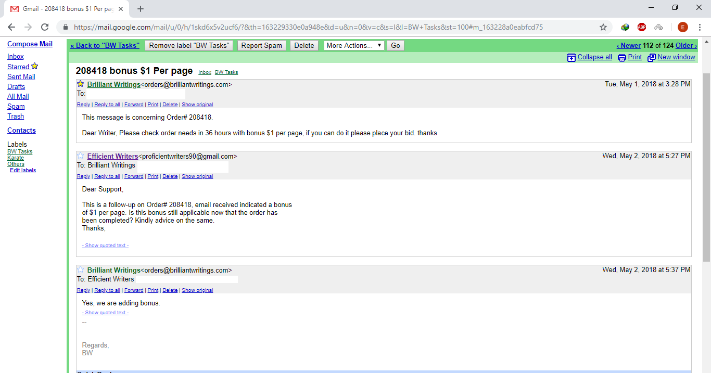This screenshot has height=373, width=711.
Task: Open the globe download manager extension icon
Action: (625, 27)
